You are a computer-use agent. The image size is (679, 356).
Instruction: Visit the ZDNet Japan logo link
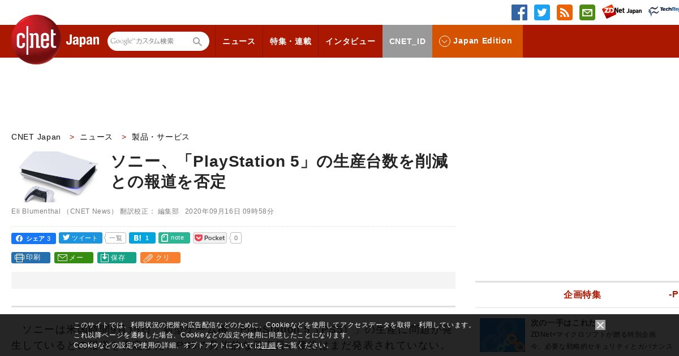(x=622, y=11)
